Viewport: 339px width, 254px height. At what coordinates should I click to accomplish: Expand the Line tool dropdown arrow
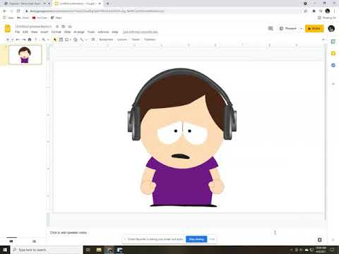[x=86, y=40]
